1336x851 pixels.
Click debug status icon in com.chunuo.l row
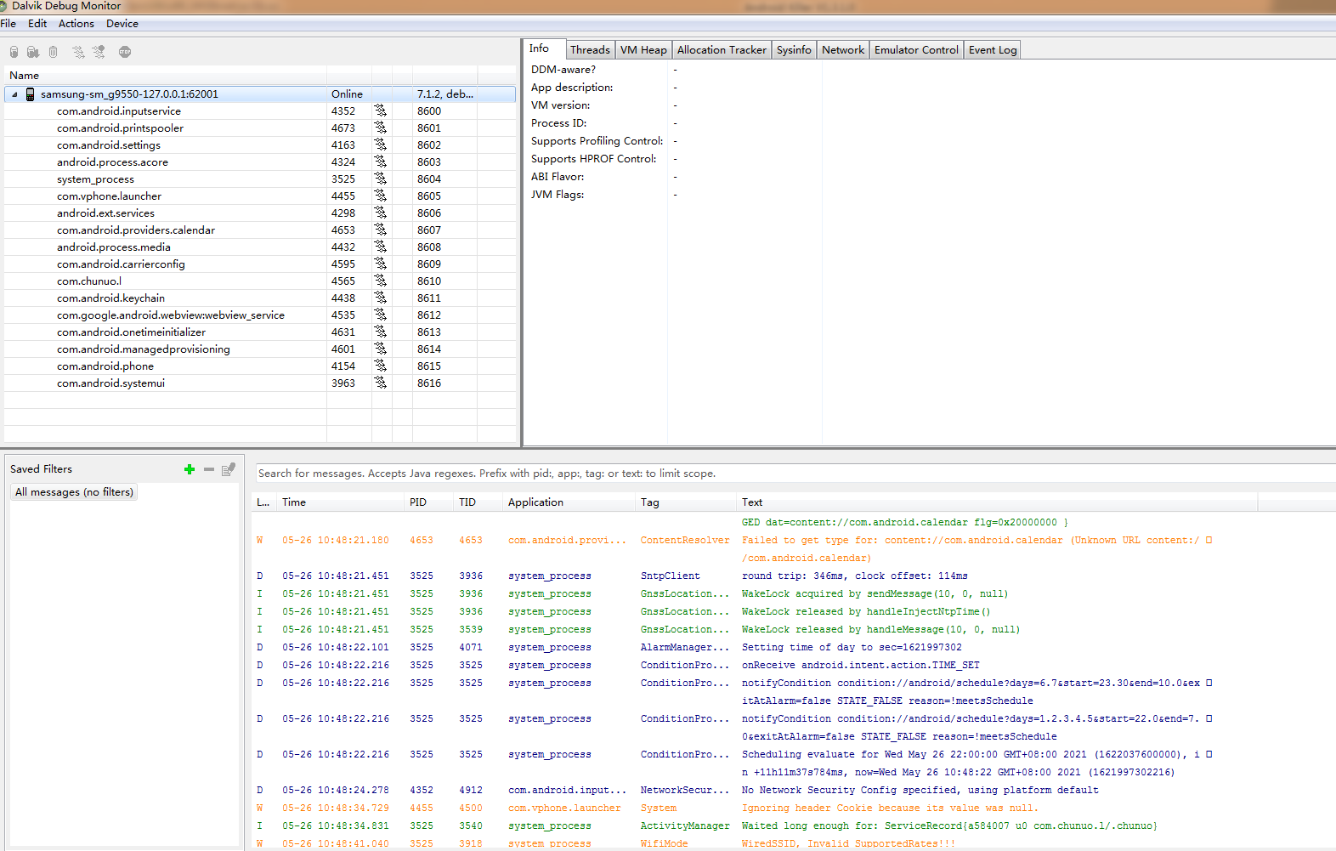pyautogui.click(x=380, y=281)
